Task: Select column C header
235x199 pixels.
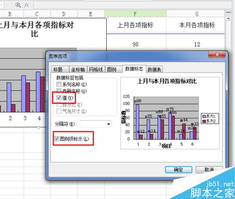Action: coord(37,14)
